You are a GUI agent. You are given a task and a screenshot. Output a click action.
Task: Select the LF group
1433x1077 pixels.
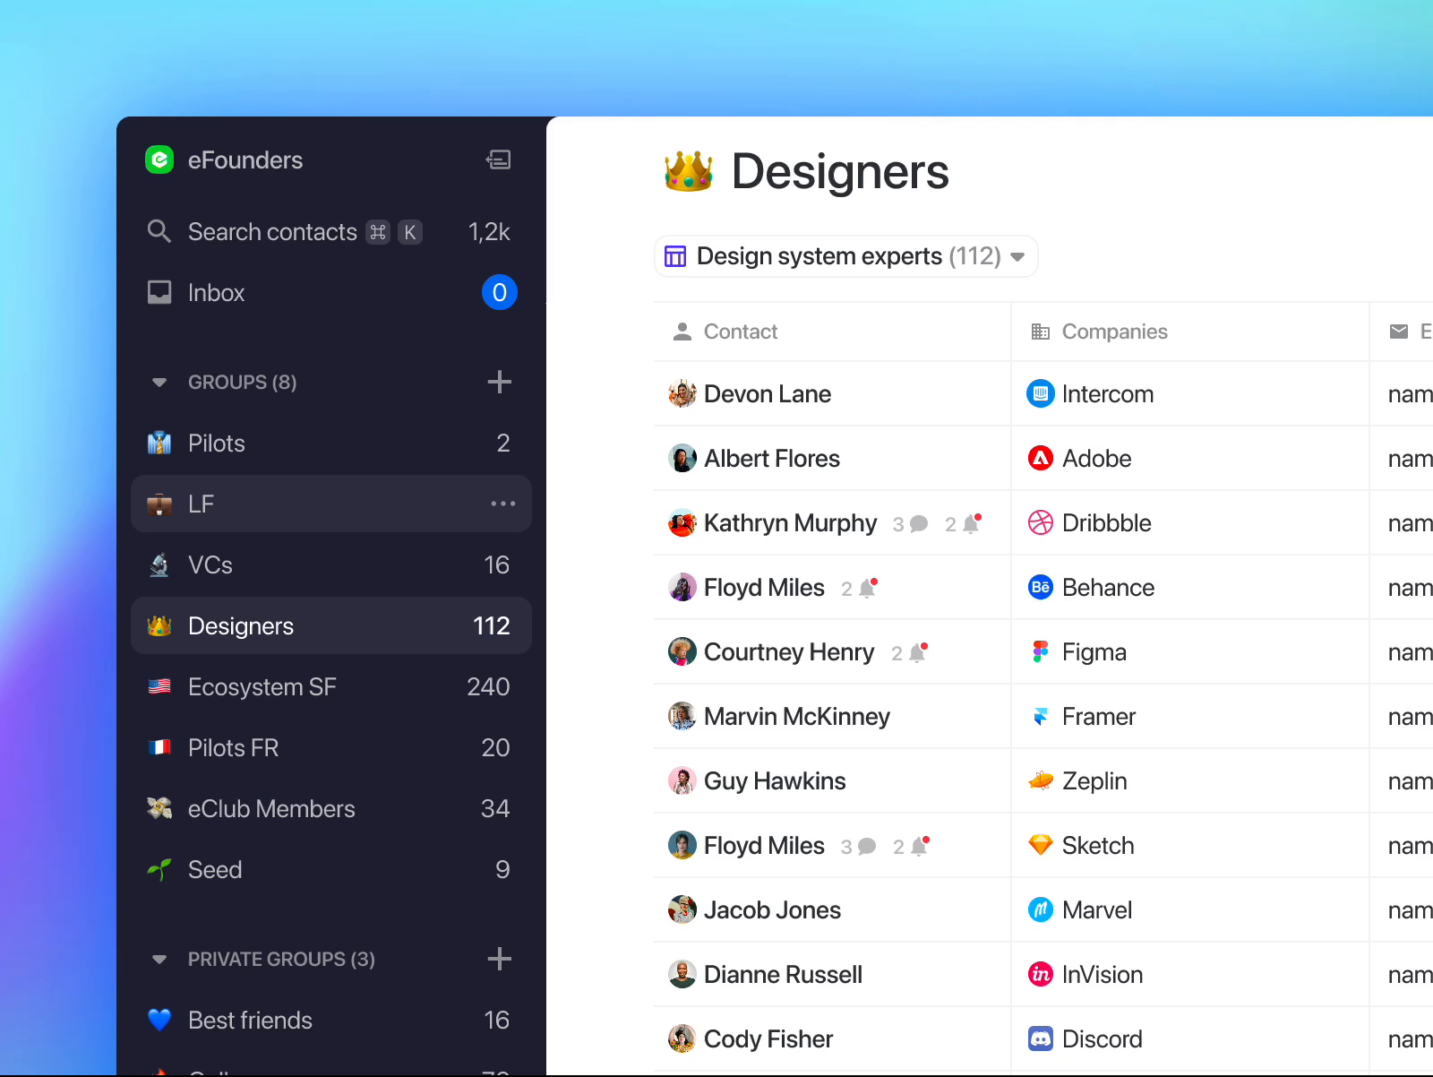tap(331, 504)
